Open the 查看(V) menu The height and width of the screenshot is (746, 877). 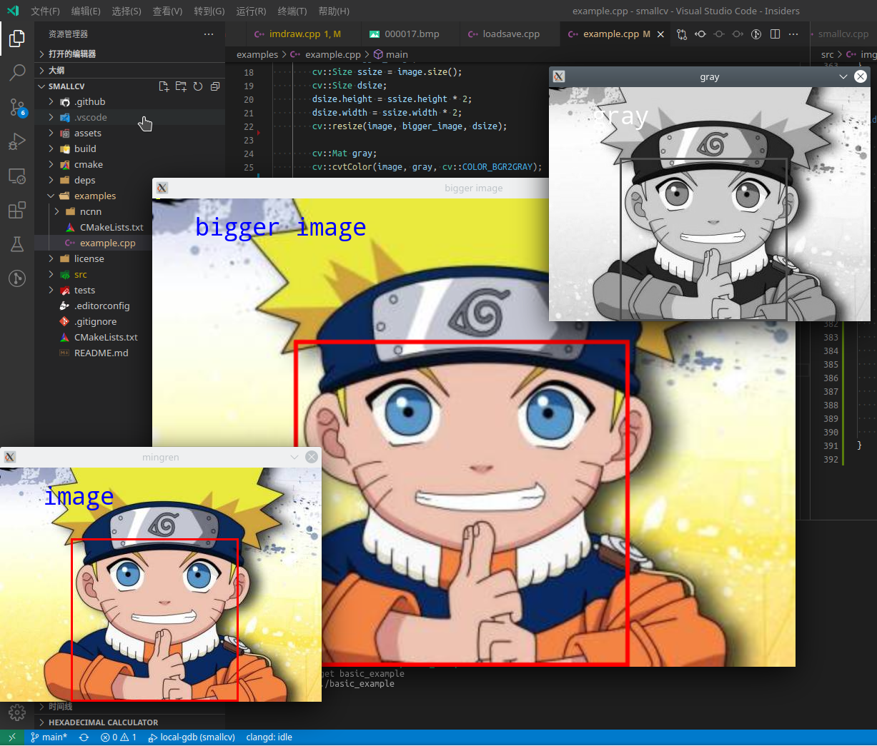167,11
